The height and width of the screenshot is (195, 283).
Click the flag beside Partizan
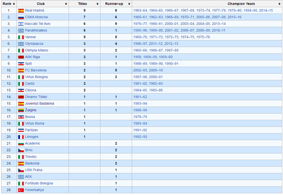21,130
